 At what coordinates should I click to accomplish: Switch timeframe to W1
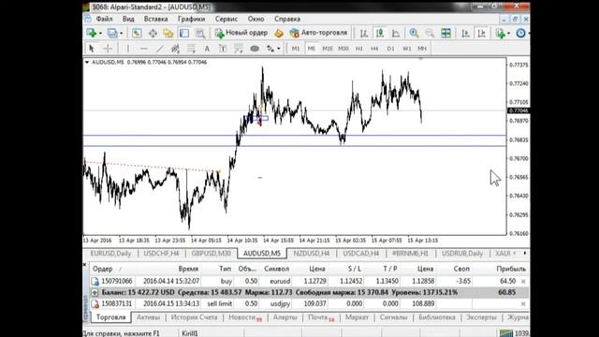coord(407,49)
